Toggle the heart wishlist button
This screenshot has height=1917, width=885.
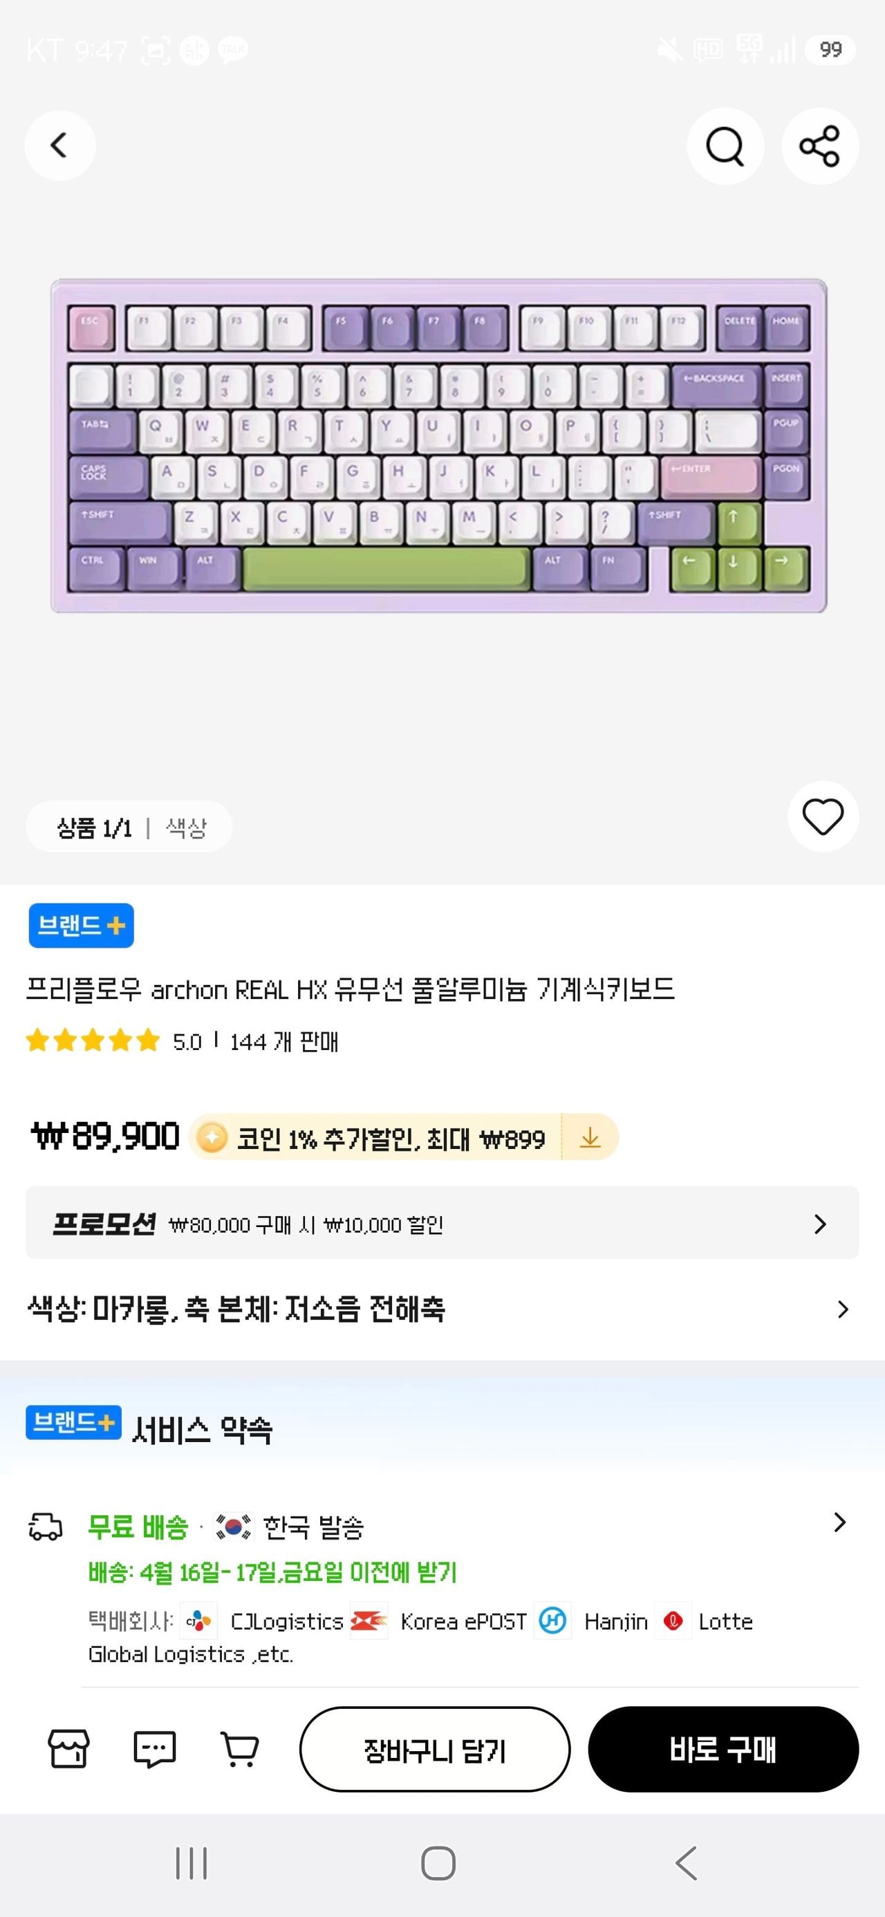point(823,816)
